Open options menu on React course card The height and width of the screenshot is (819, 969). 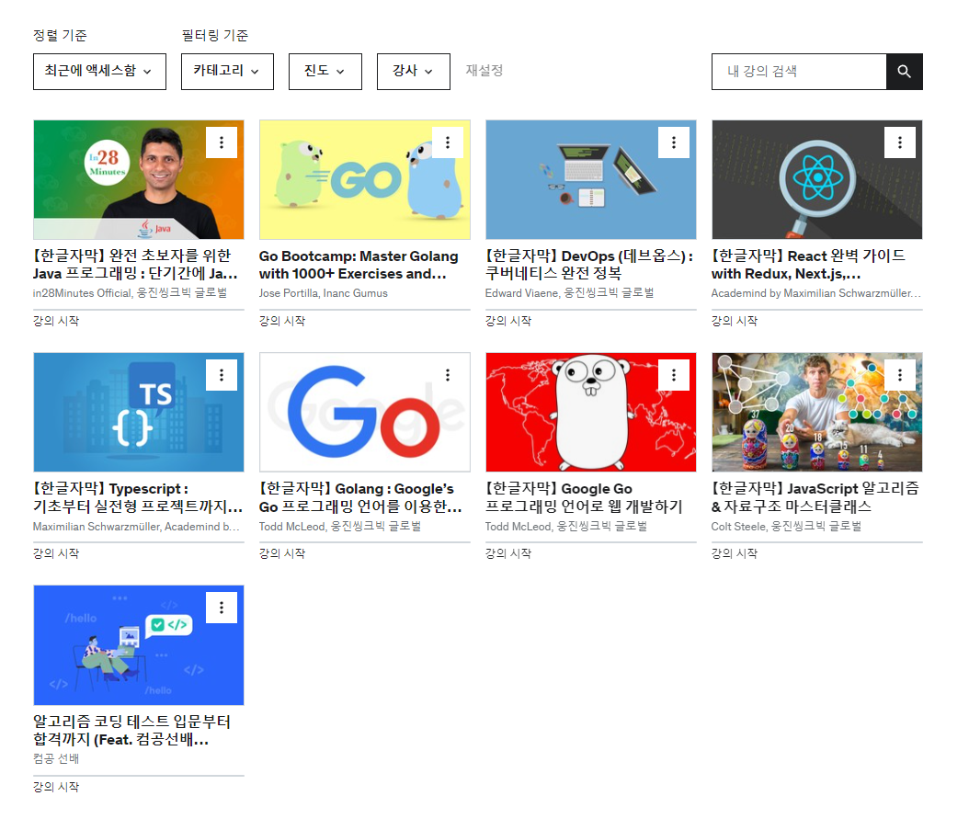pos(900,142)
